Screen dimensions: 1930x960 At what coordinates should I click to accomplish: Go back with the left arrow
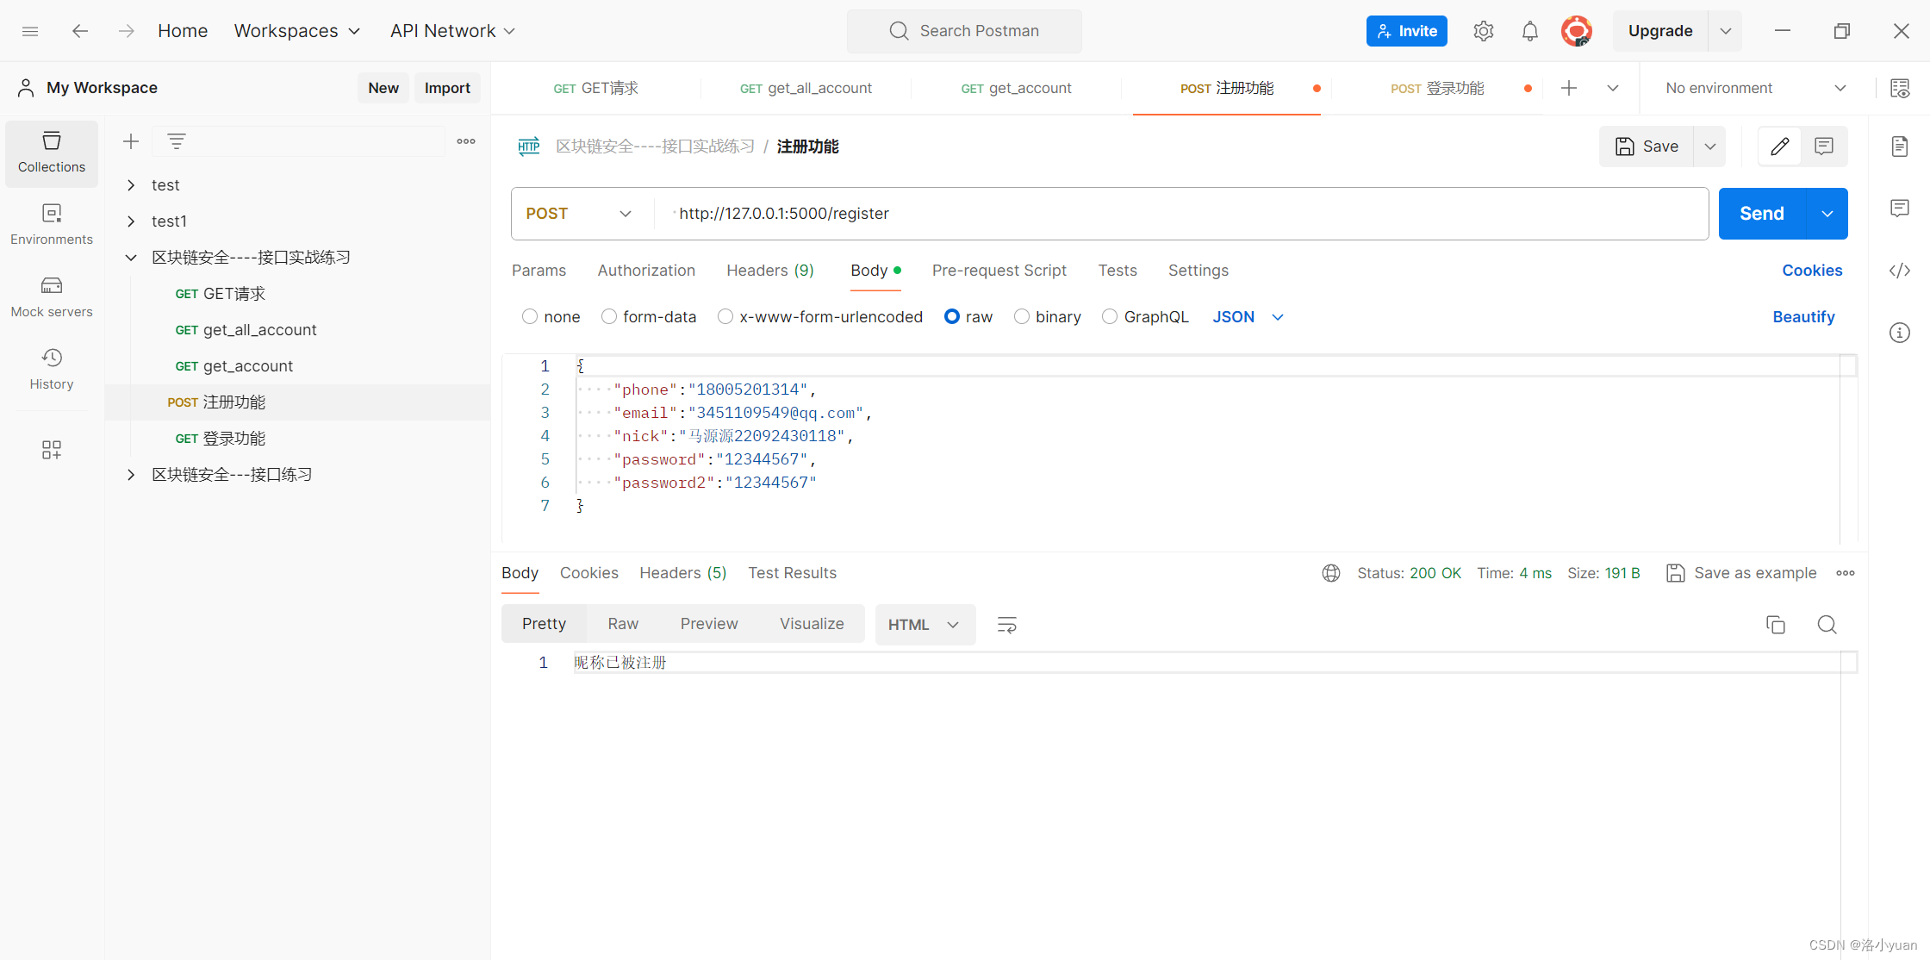tap(80, 31)
